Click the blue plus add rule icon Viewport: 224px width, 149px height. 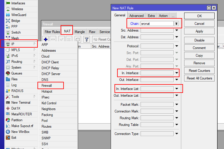[x=46, y=39]
